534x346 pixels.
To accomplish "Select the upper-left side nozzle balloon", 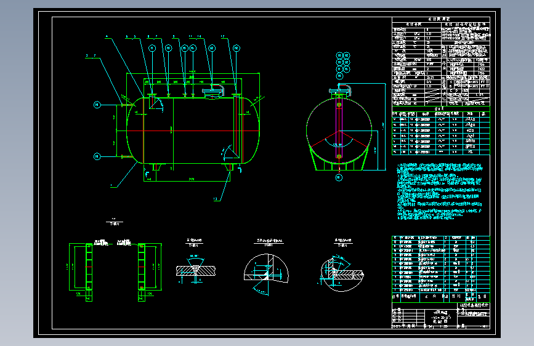I will point(97,105).
